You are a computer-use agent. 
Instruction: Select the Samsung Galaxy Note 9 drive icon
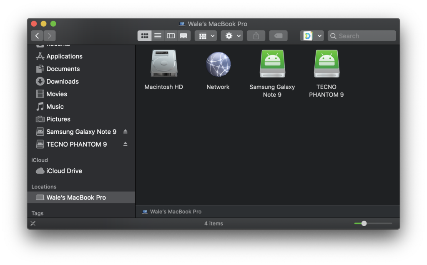coord(272,64)
